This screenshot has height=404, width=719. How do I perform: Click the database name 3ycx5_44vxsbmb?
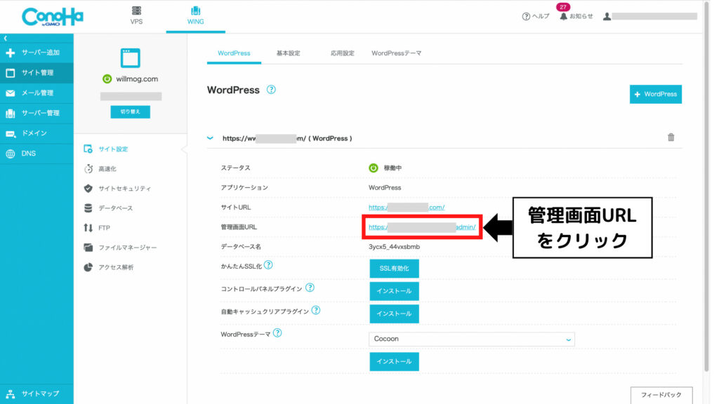coord(394,247)
